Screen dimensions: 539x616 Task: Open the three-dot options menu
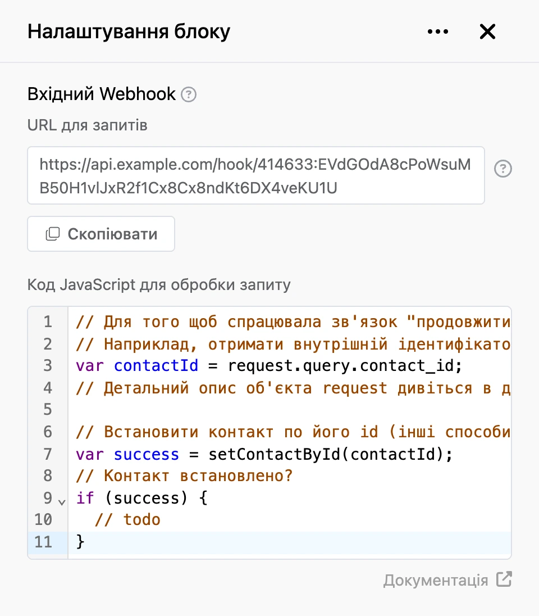(x=438, y=31)
